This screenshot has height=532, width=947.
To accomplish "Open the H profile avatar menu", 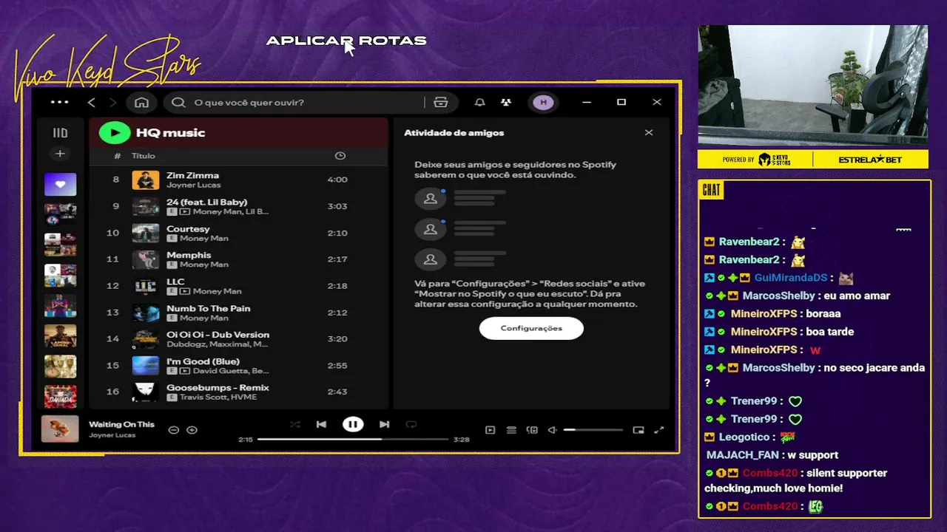I will coord(543,103).
